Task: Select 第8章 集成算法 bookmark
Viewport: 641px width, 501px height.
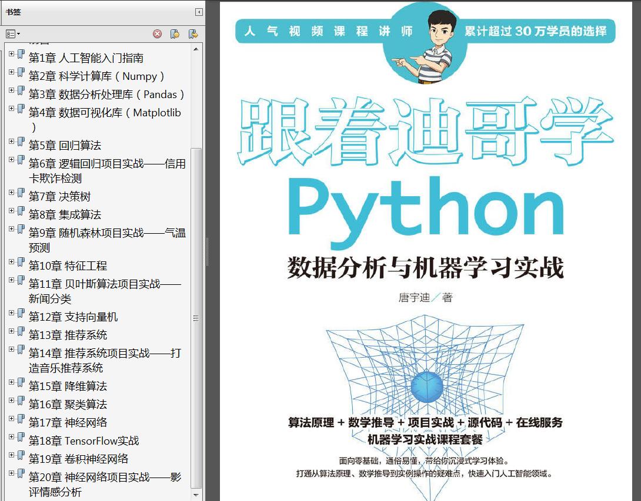Action: 65,215
